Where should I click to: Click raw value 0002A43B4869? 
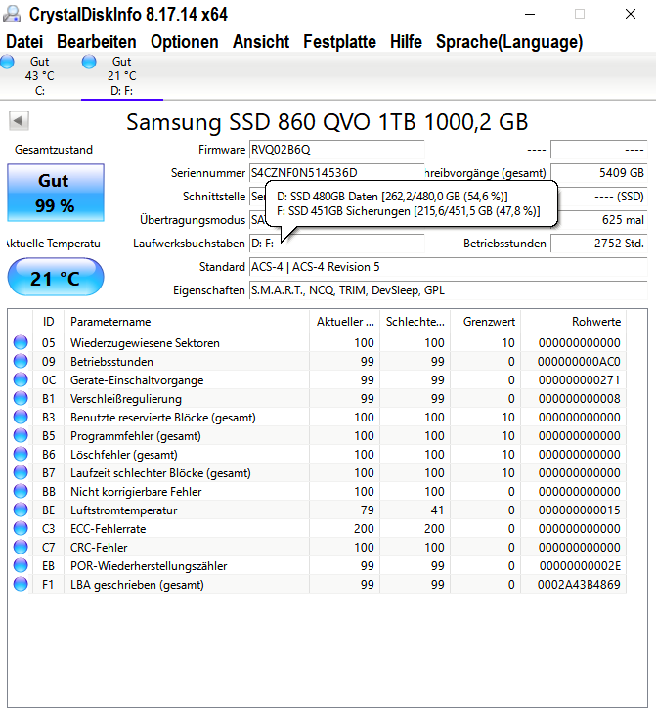(x=579, y=585)
